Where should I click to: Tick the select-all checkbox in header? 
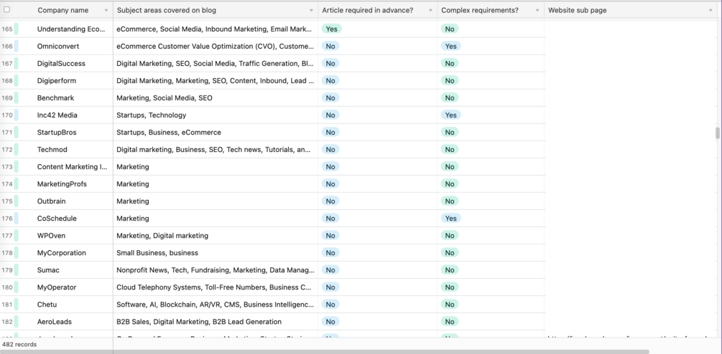pyautogui.click(x=7, y=9)
